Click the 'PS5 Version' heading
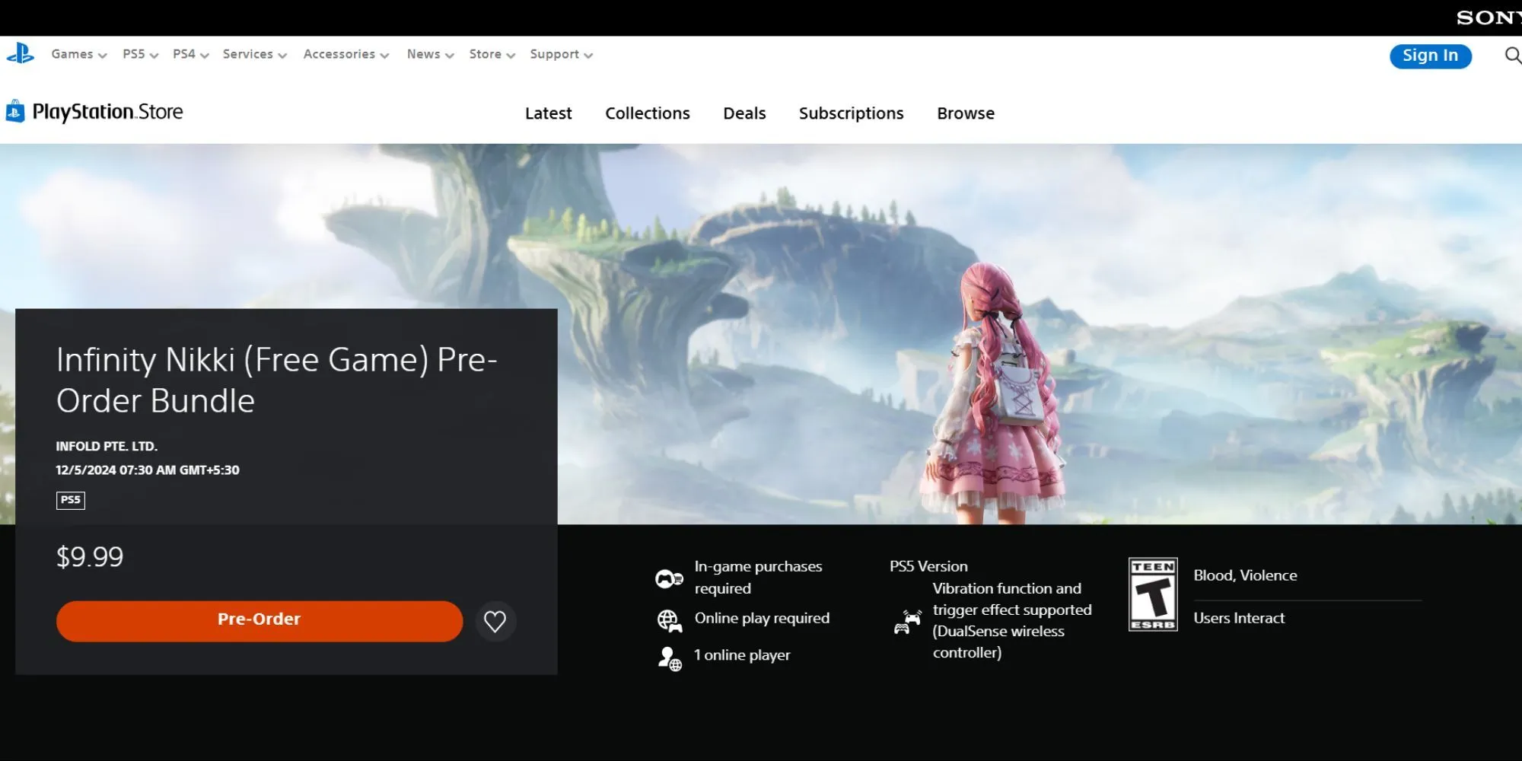 coord(928,566)
